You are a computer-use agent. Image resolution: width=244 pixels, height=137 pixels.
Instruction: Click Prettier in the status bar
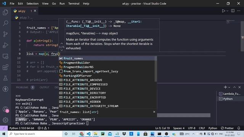(227, 128)
